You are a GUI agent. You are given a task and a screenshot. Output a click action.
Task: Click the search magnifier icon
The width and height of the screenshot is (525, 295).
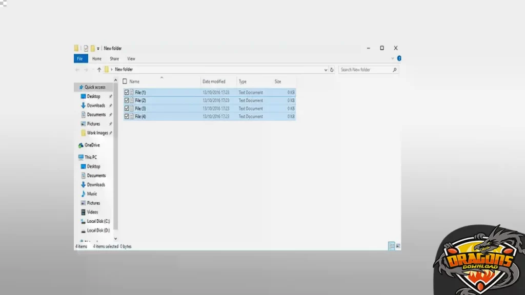394,70
